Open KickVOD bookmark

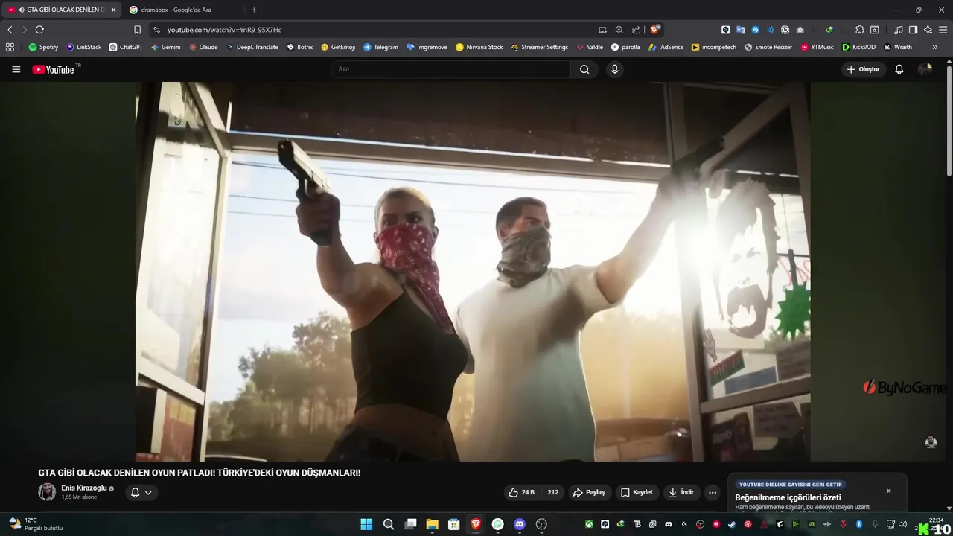(x=858, y=47)
